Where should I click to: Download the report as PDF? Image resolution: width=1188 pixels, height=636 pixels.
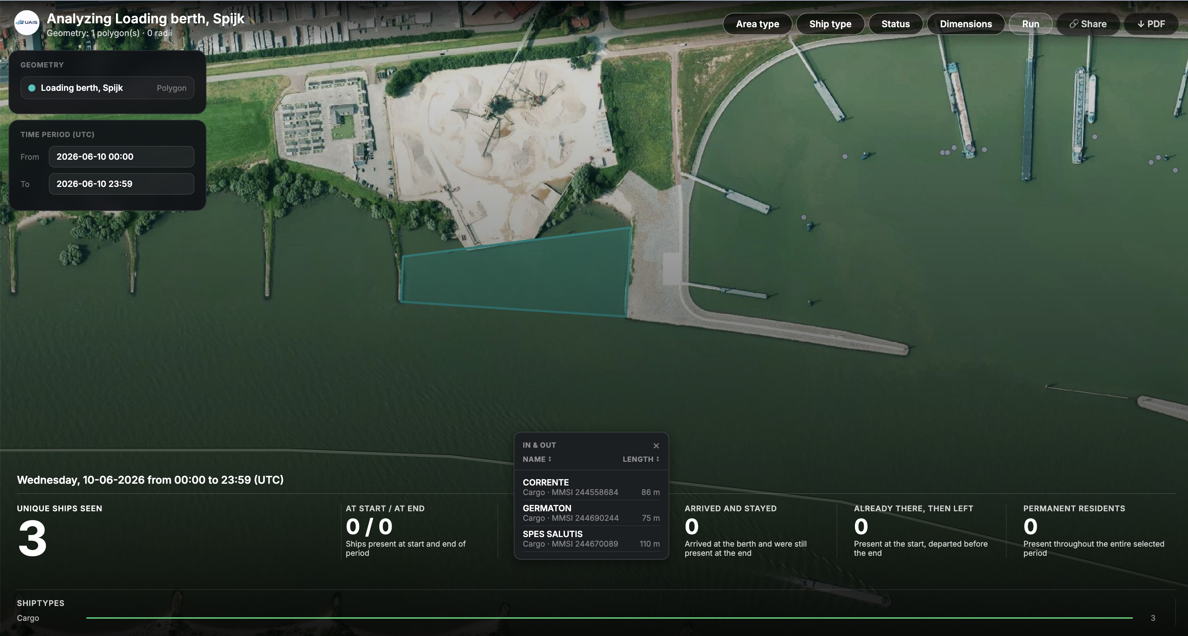[1151, 24]
